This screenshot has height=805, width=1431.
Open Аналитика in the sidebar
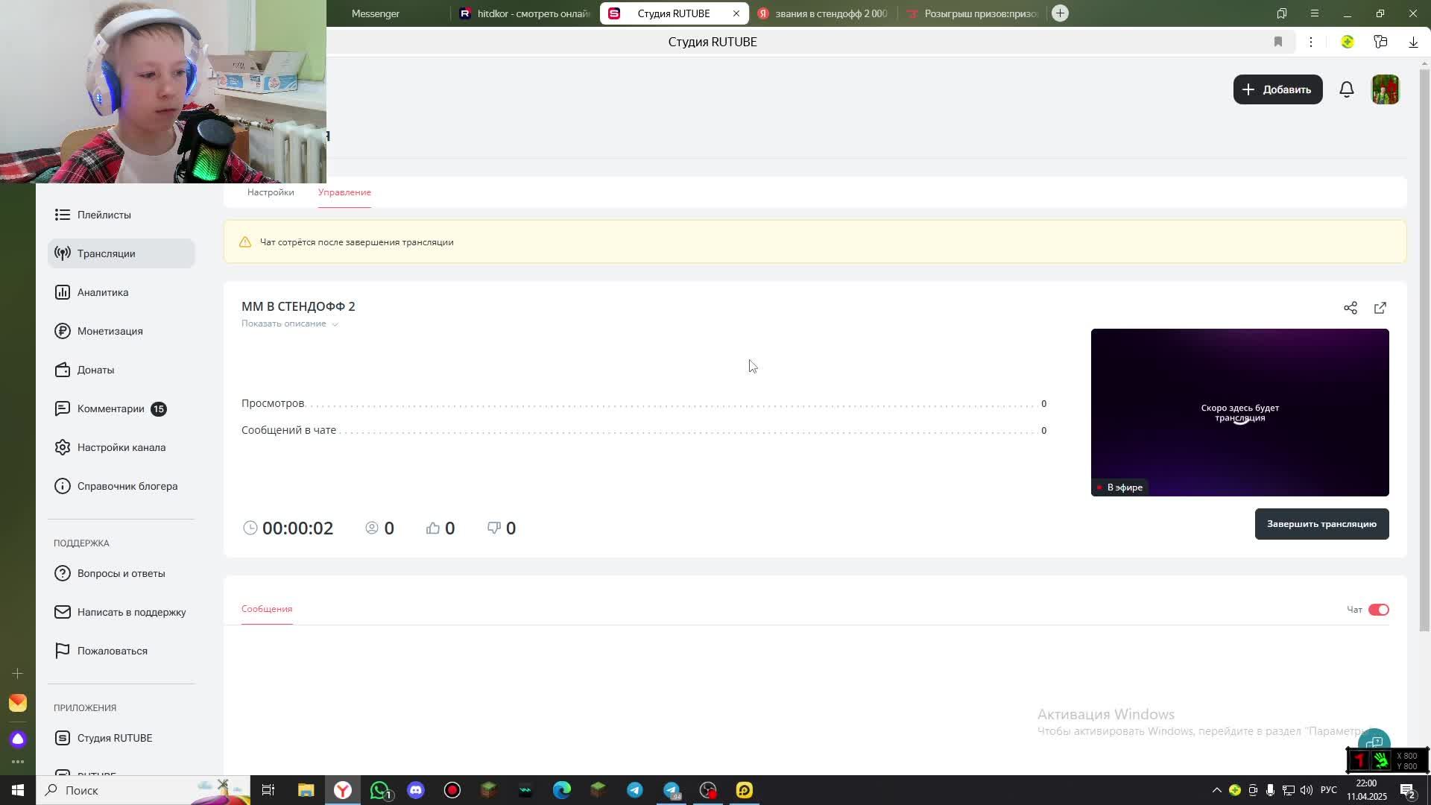click(x=103, y=292)
